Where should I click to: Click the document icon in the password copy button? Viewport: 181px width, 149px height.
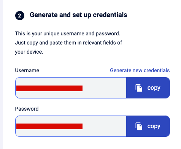tap(139, 126)
